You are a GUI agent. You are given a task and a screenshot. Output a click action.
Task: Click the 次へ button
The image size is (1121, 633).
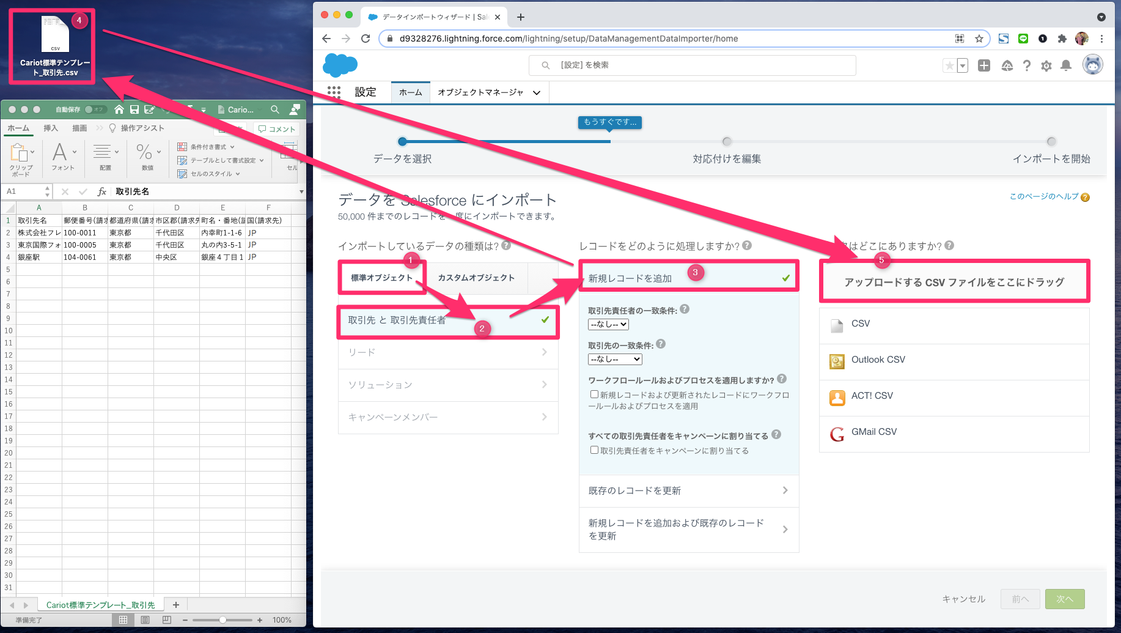[x=1065, y=599]
